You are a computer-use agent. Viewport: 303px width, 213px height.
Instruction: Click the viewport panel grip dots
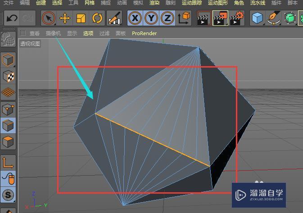pos(23,33)
